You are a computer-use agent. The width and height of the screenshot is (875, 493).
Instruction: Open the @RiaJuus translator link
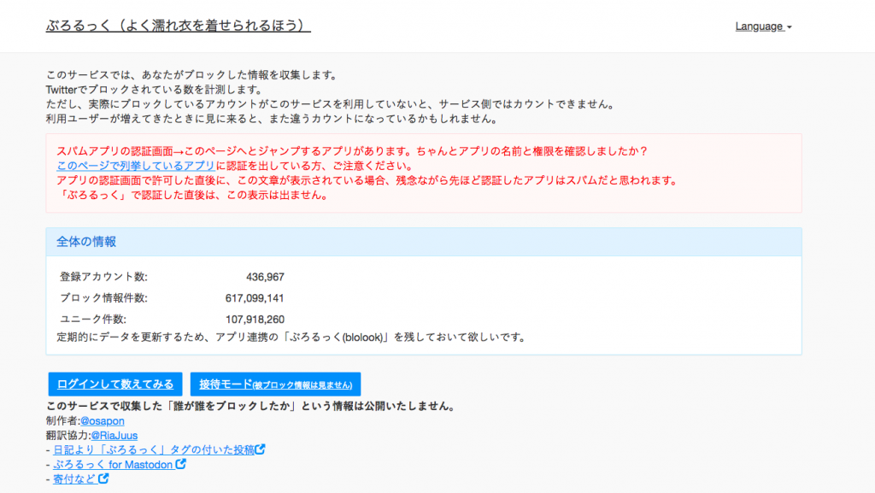[114, 436]
